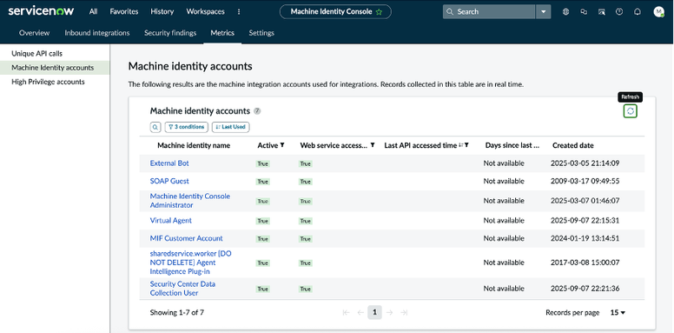The height and width of the screenshot is (333, 674).
Task: Click the record count badge next to title
Action: [257, 111]
